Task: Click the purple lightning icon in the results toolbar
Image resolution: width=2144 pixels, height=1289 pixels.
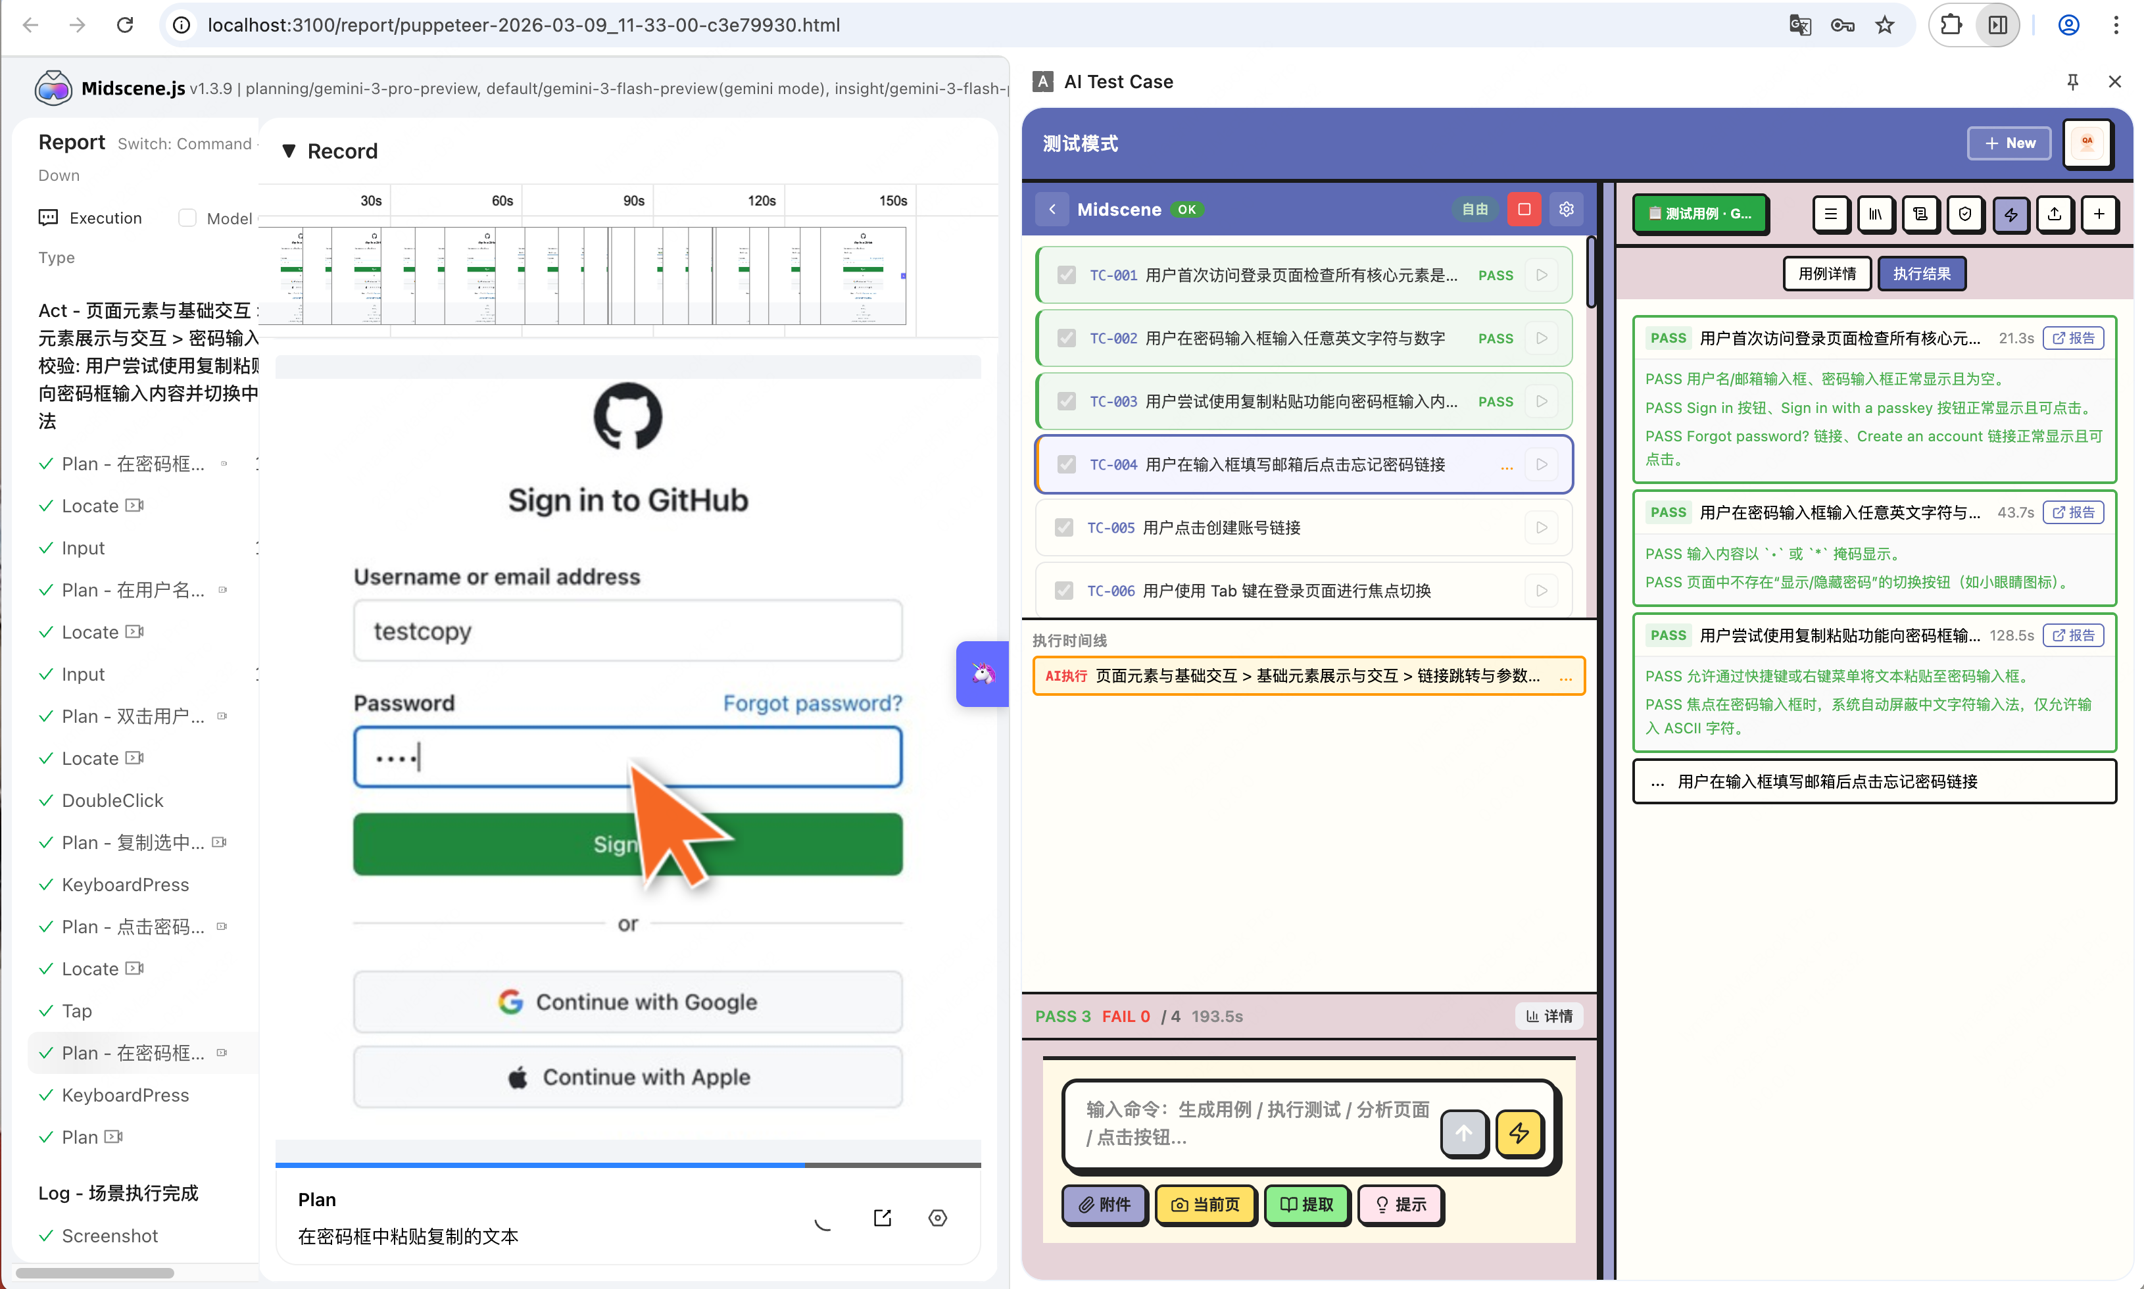Action: point(2010,214)
